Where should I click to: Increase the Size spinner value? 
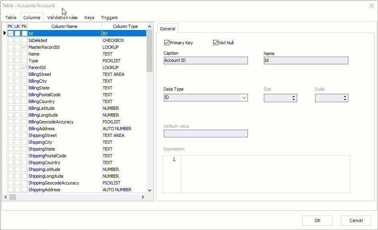294,96
